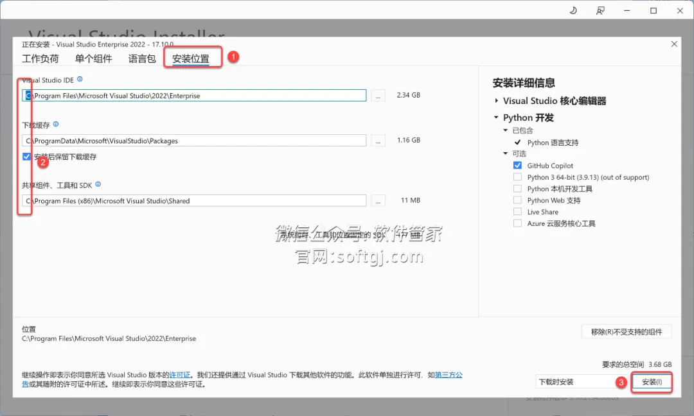Browse folder for Visual Studio IDE path
Screen dimensions: 694x416
click(x=378, y=96)
